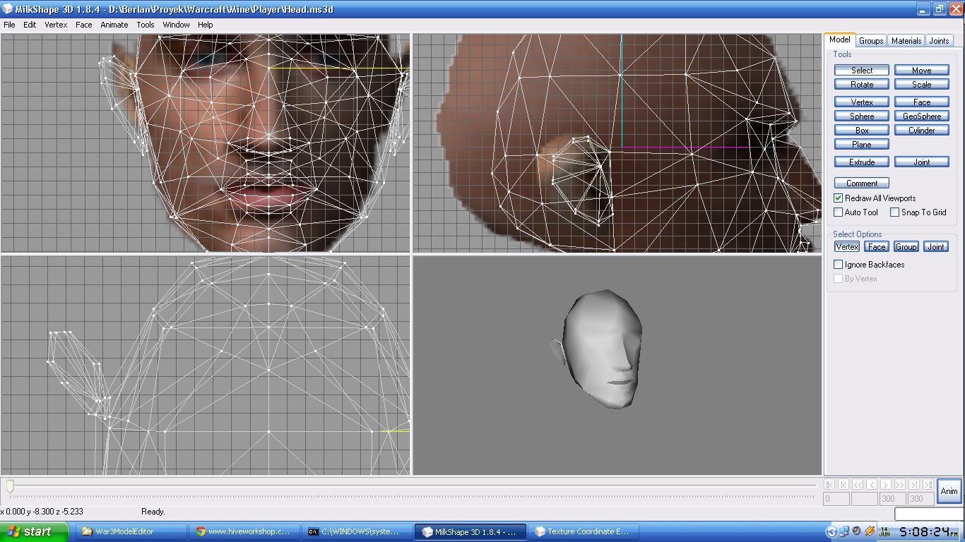Go to previous keyframe button
This screenshot has height=542, width=965.
843,485
